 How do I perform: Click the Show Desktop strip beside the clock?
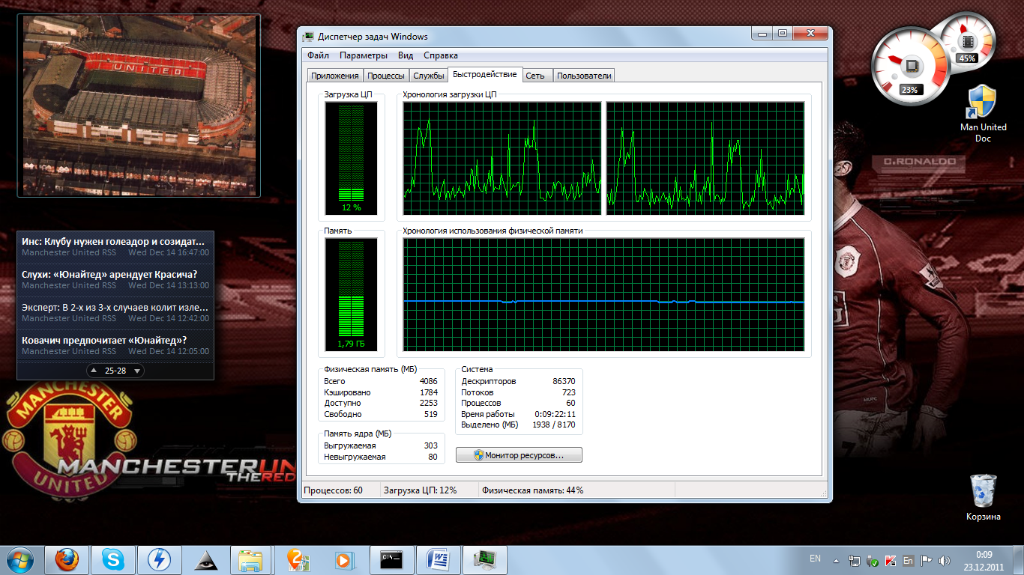(1018, 560)
